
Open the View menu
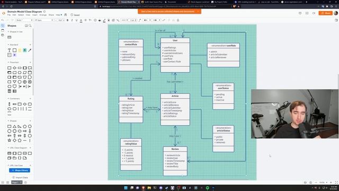click(x=28, y=15)
